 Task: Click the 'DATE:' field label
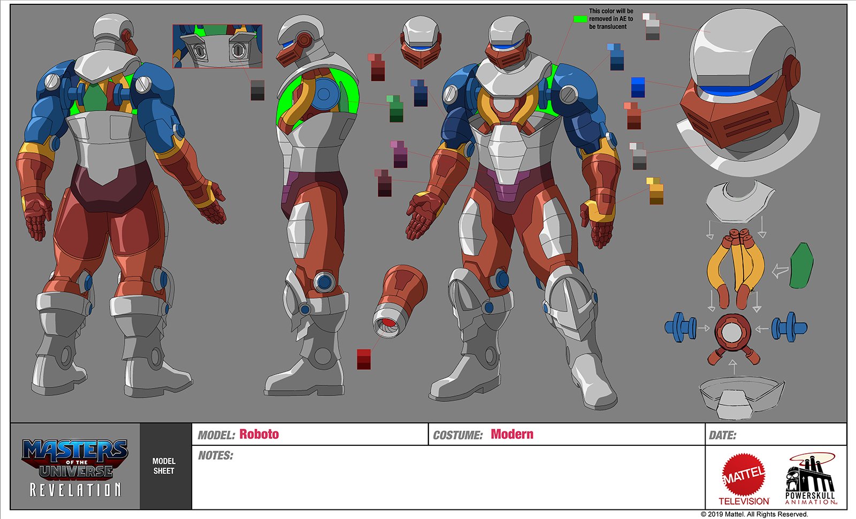(722, 435)
